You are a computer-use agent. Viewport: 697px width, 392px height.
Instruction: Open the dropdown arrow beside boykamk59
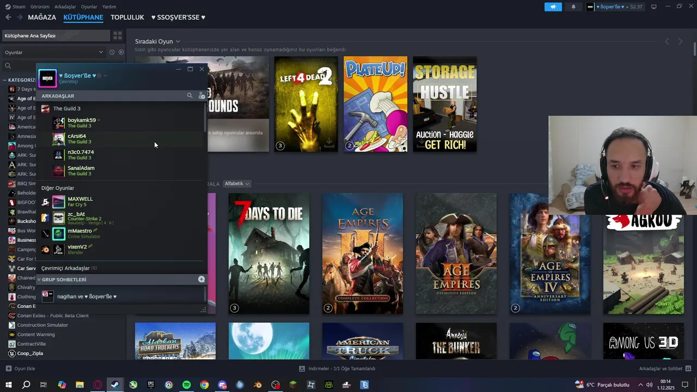coord(99,120)
